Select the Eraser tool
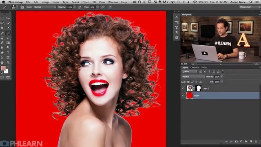 2,42
